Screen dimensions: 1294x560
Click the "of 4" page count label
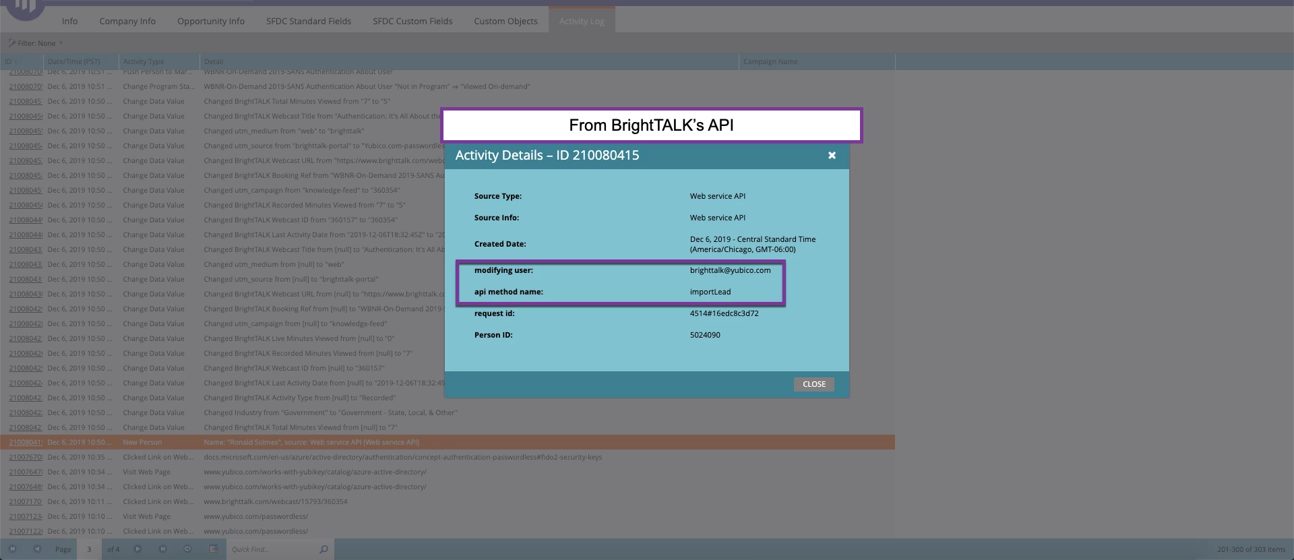coord(113,549)
